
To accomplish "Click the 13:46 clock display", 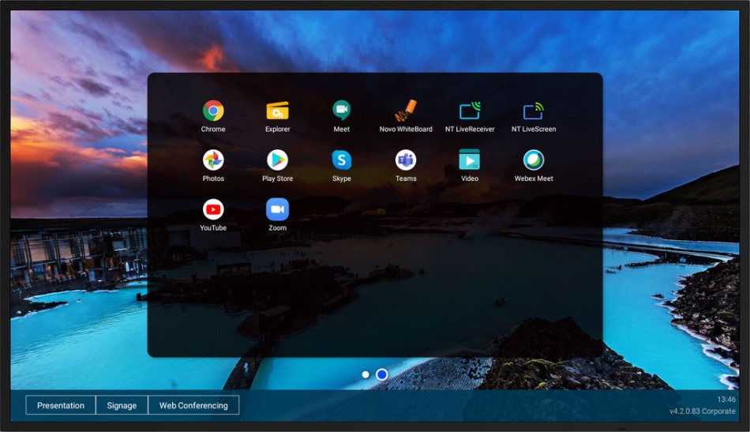I will 726,400.
